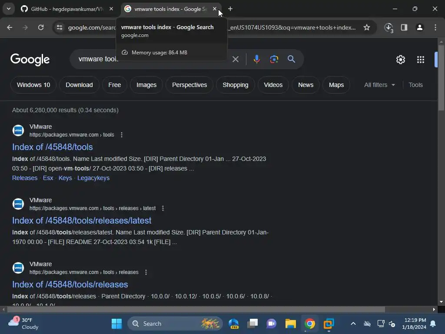
Task: Open the tab search dropdown arrow
Action: click(9, 9)
